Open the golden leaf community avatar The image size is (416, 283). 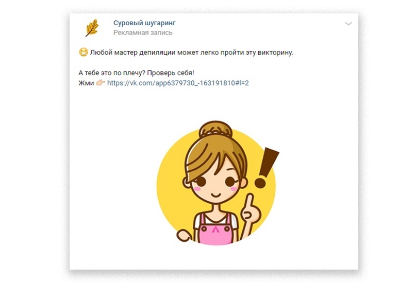(92, 28)
